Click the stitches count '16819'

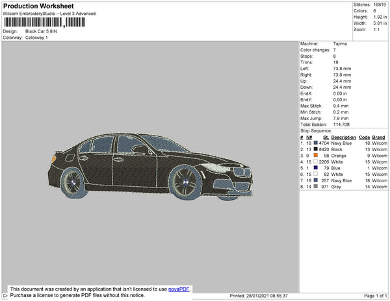pos(380,5)
